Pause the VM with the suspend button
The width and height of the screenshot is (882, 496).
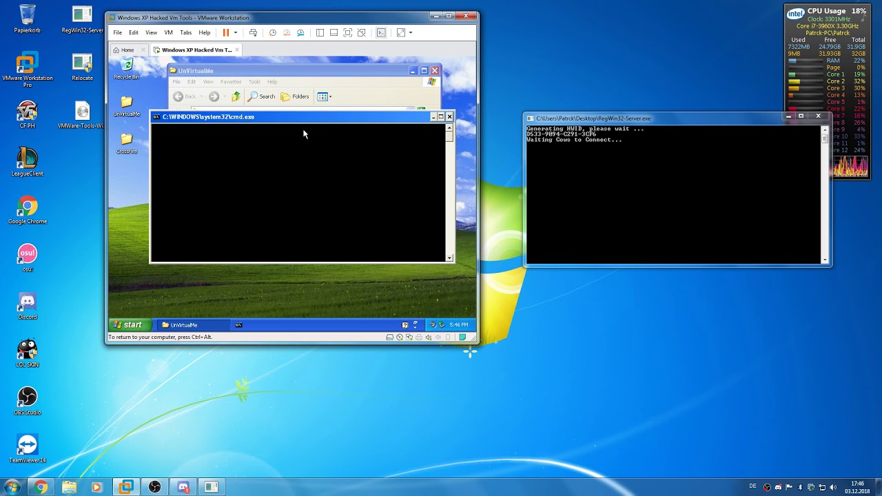(x=225, y=32)
